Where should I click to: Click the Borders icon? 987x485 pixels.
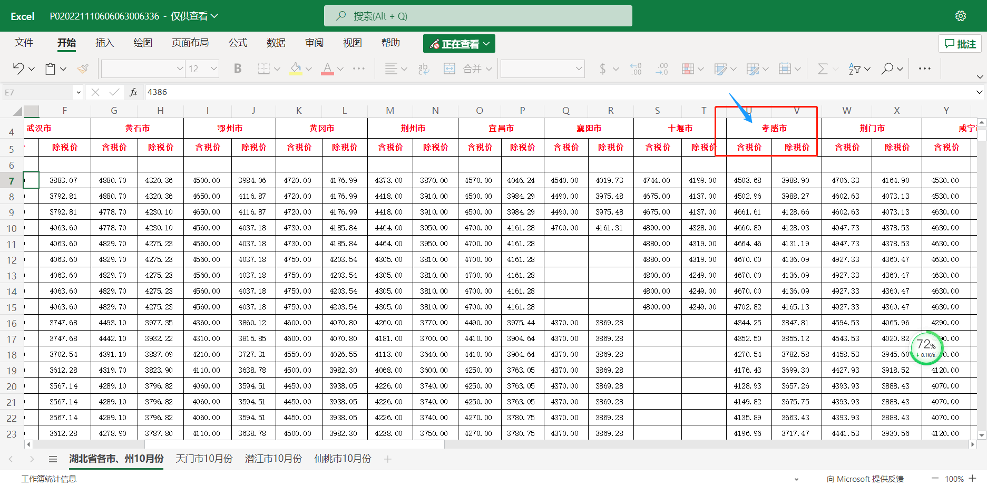click(263, 69)
